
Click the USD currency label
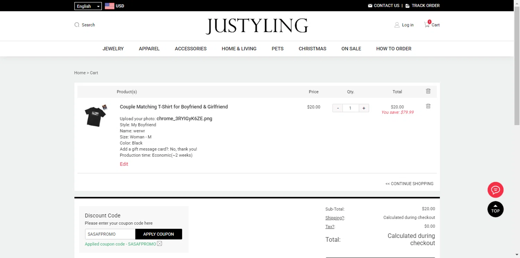pyautogui.click(x=120, y=6)
